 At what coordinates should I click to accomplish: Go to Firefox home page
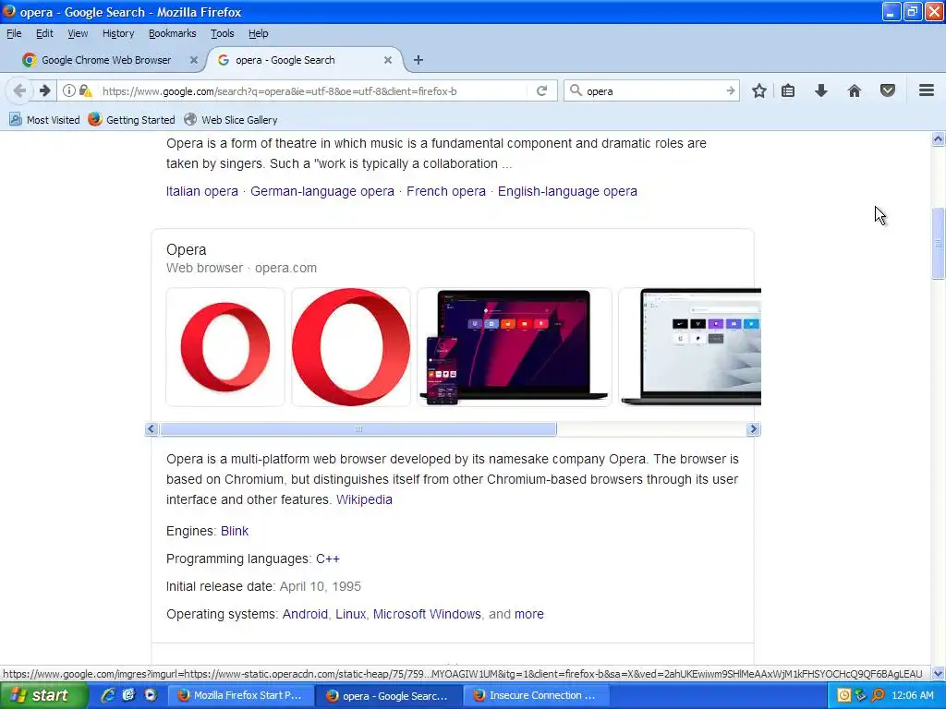point(855,91)
